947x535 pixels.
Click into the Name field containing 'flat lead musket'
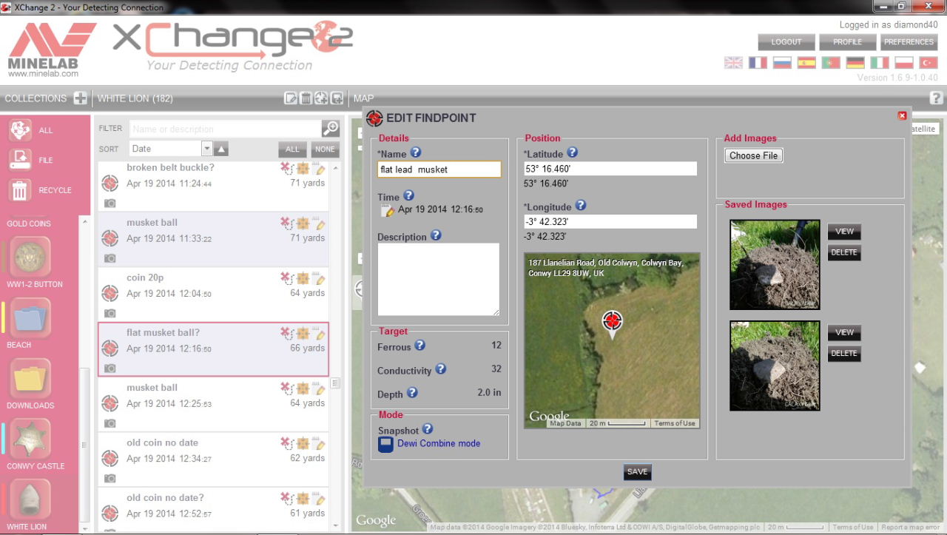(x=439, y=169)
